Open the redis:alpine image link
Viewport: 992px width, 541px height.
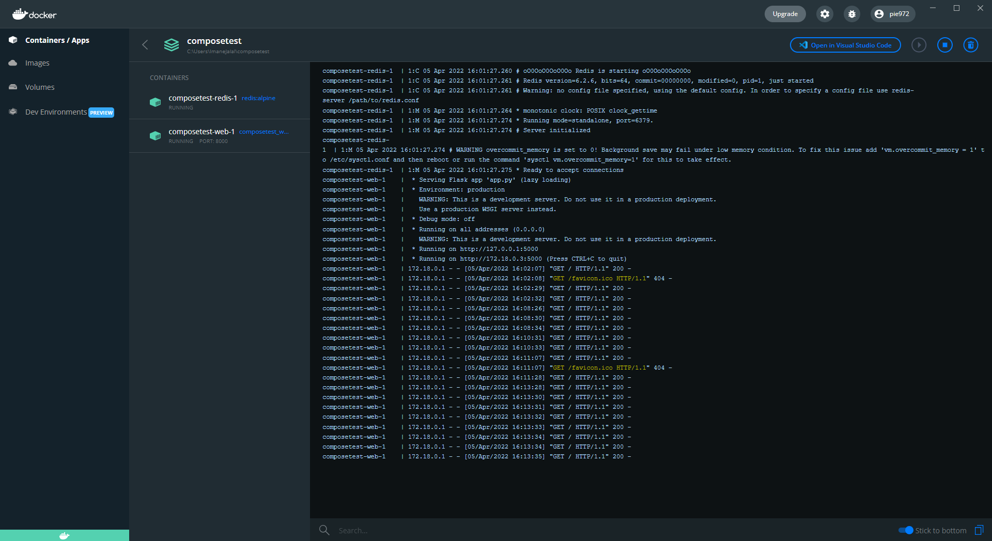pyautogui.click(x=258, y=98)
